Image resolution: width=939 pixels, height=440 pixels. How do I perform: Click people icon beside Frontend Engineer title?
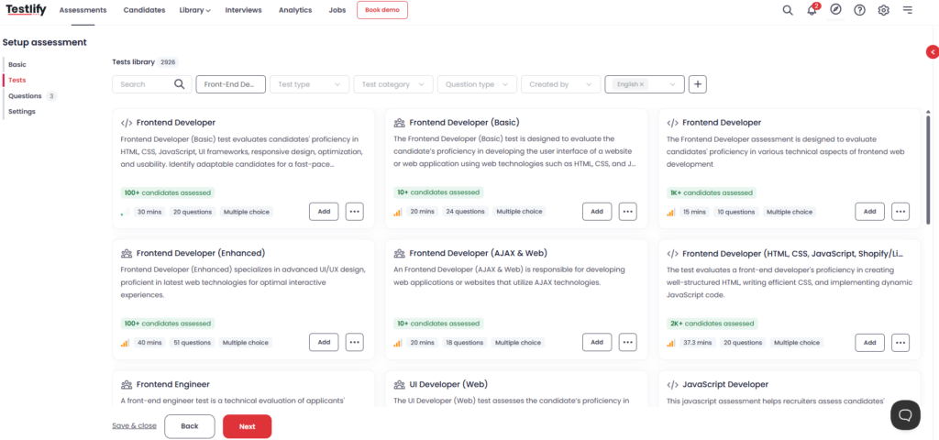127,384
